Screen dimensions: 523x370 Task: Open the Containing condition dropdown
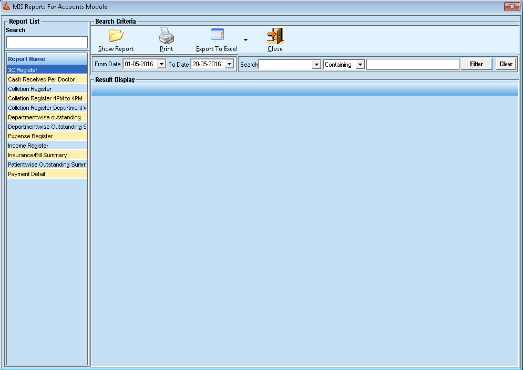coord(360,65)
